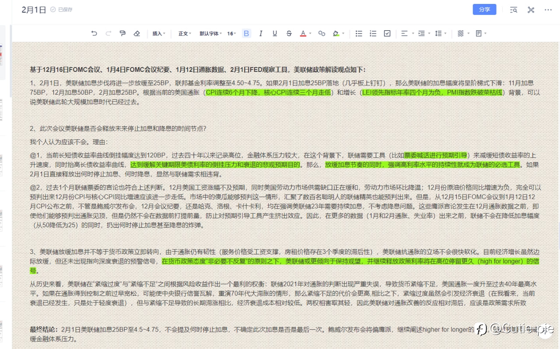Screen dimensions: 560x349
Task: Open font size 16 dropdown
Action: (231, 33)
